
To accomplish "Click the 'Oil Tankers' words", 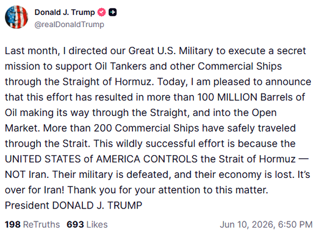I will (x=121, y=66).
